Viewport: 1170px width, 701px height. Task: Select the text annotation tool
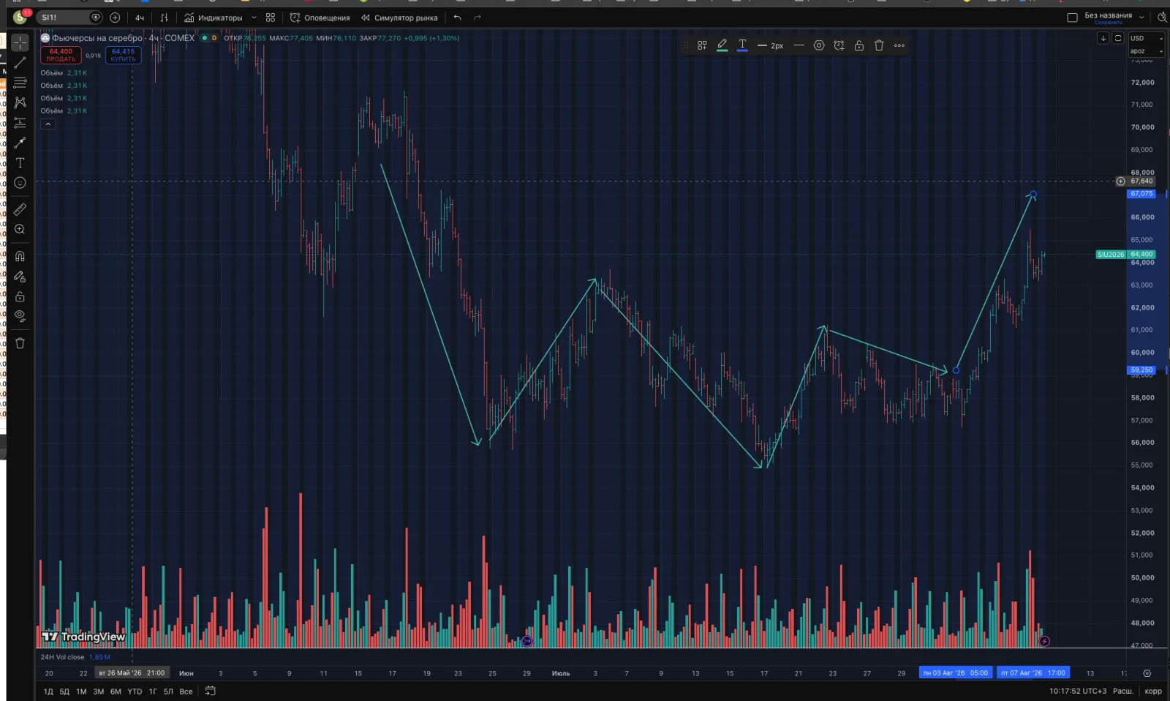20,162
